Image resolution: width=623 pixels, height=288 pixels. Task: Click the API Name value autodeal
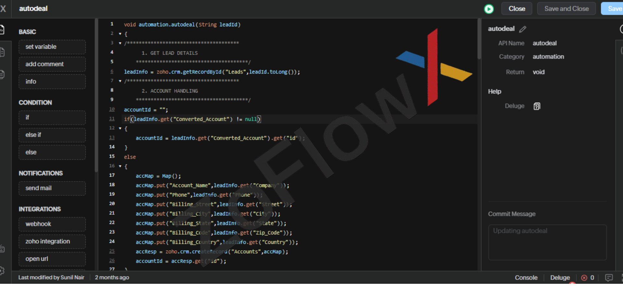544,43
